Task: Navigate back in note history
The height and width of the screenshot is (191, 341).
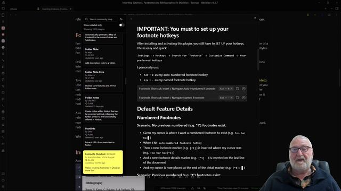Action: [x=11, y=15]
